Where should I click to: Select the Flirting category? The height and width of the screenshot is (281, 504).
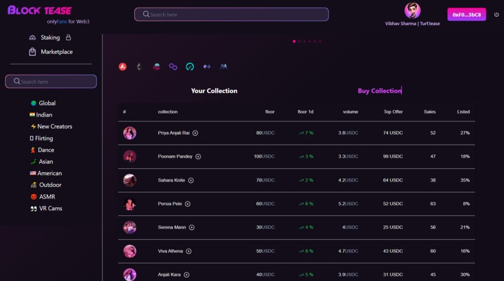click(41, 138)
